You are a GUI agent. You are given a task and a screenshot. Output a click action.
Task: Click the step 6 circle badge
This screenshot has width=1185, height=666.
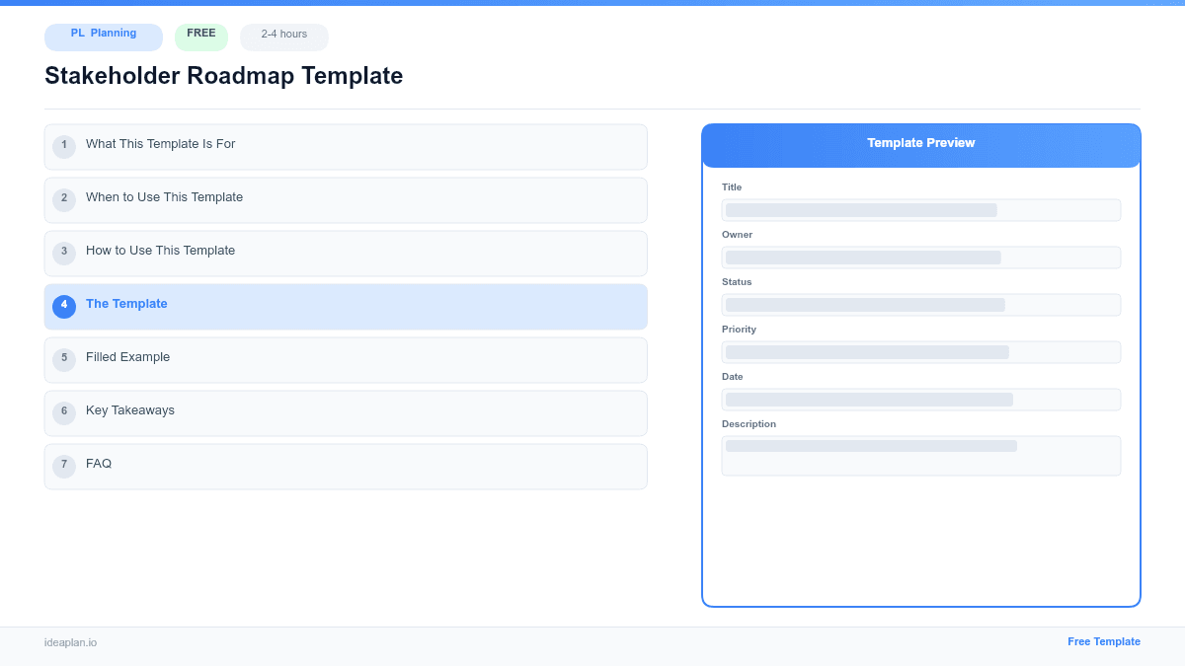point(64,412)
